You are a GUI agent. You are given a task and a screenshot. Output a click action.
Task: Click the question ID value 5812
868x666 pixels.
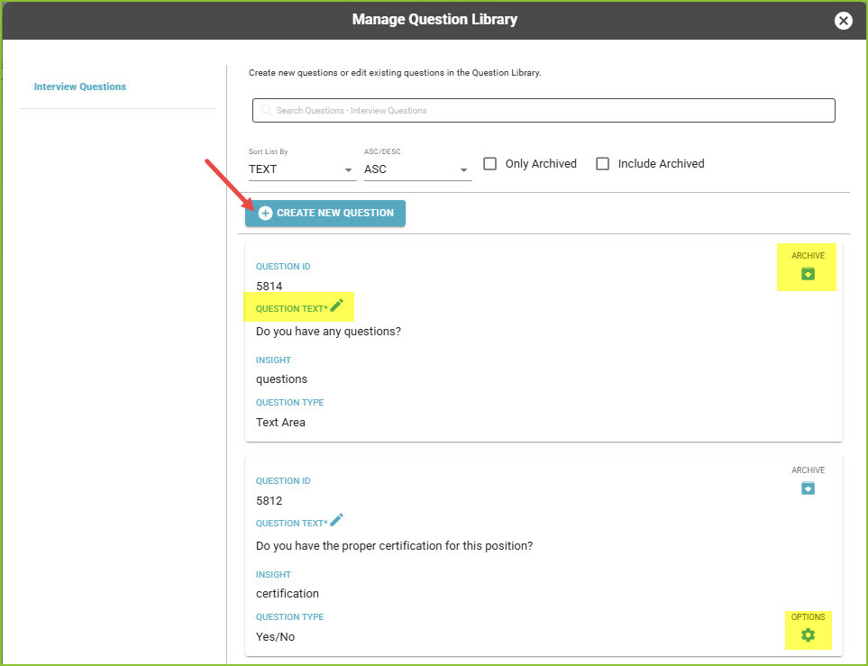pos(269,501)
